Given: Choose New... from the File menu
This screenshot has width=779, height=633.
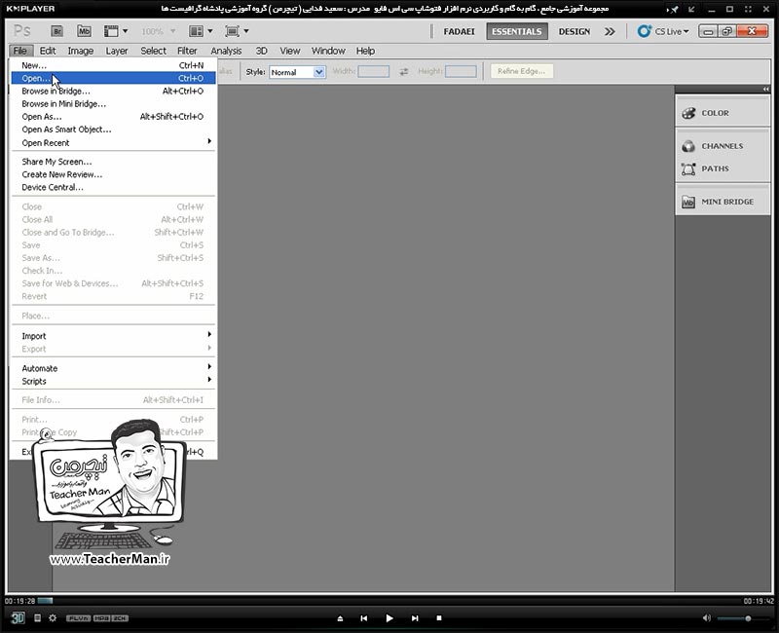Looking at the screenshot, I should coord(113,65).
